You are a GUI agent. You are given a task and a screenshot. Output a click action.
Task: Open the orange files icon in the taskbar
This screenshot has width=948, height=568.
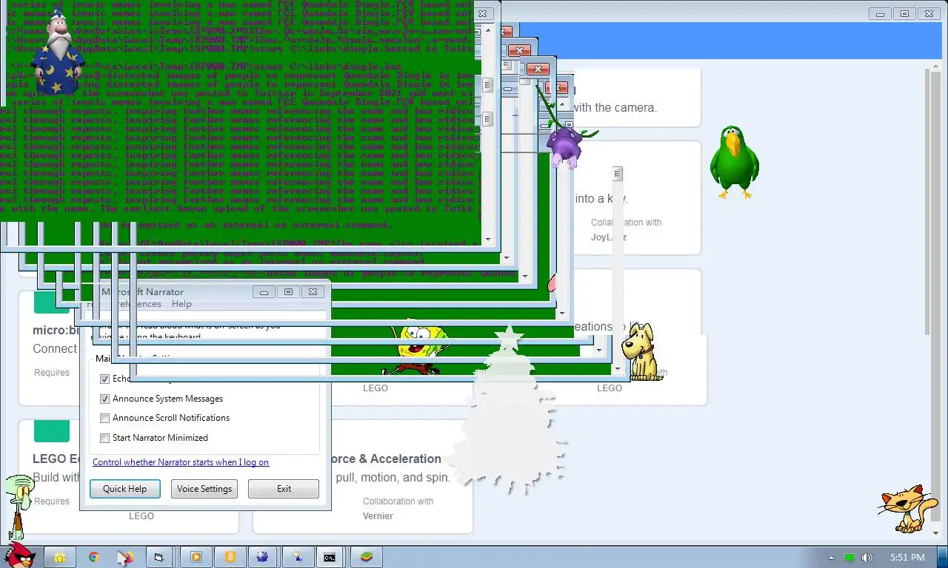point(230,557)
